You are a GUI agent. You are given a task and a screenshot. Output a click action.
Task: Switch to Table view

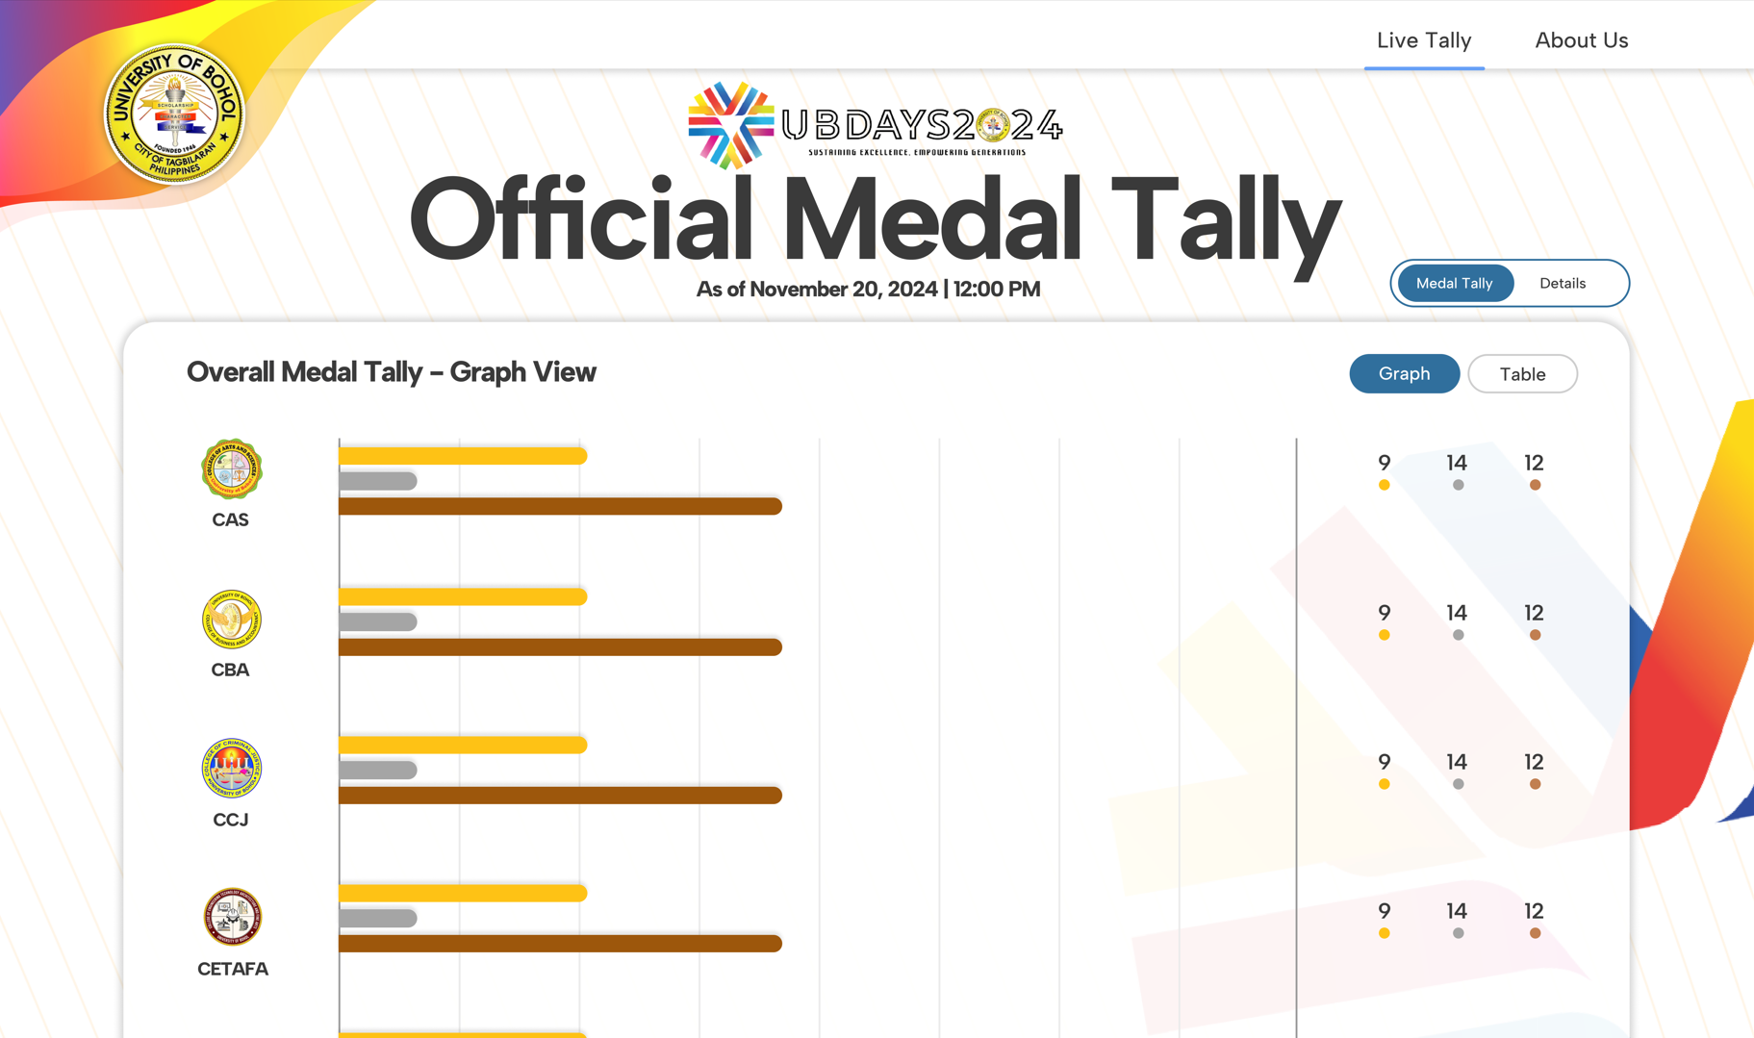1522,374
